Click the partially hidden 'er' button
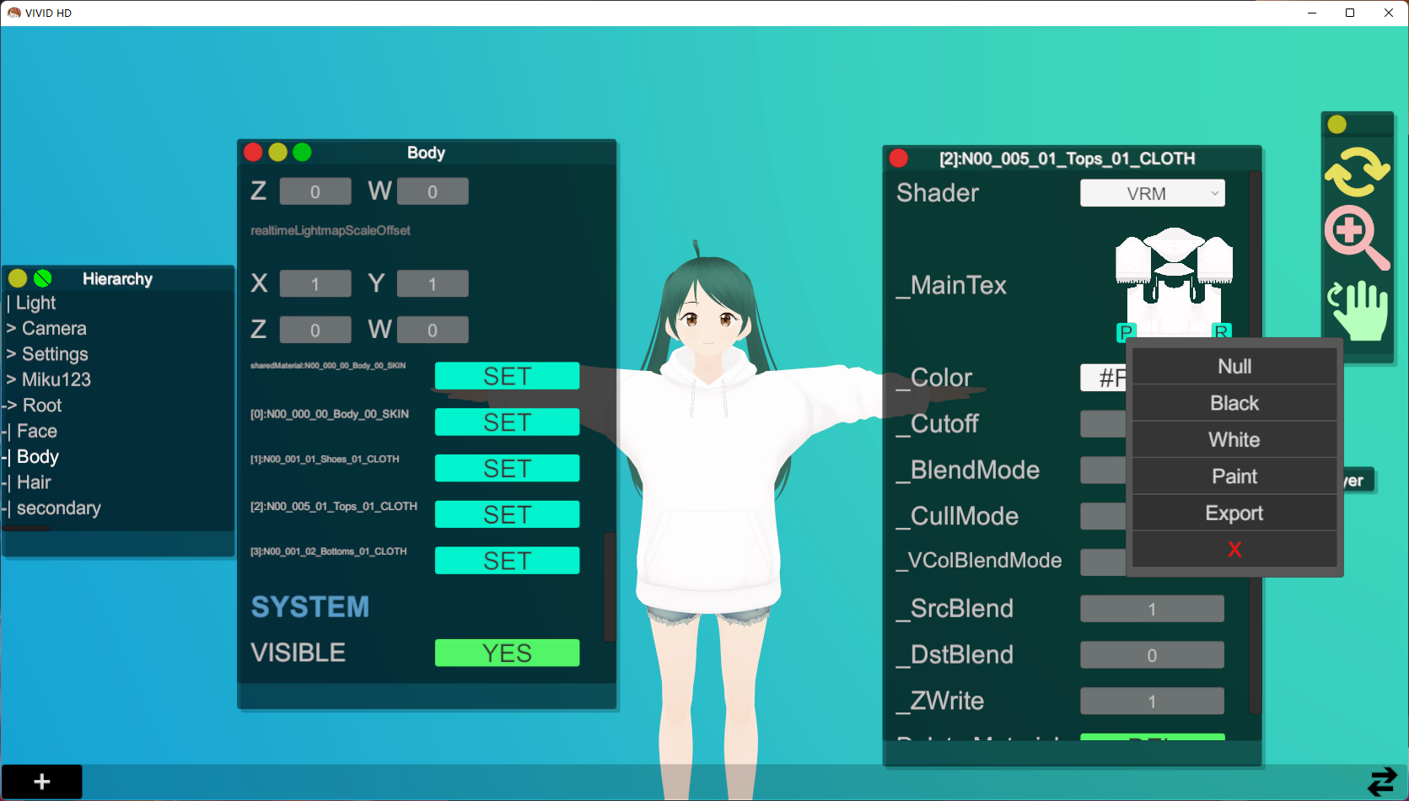1409x801 pixels. click(x=1358, y=481)
